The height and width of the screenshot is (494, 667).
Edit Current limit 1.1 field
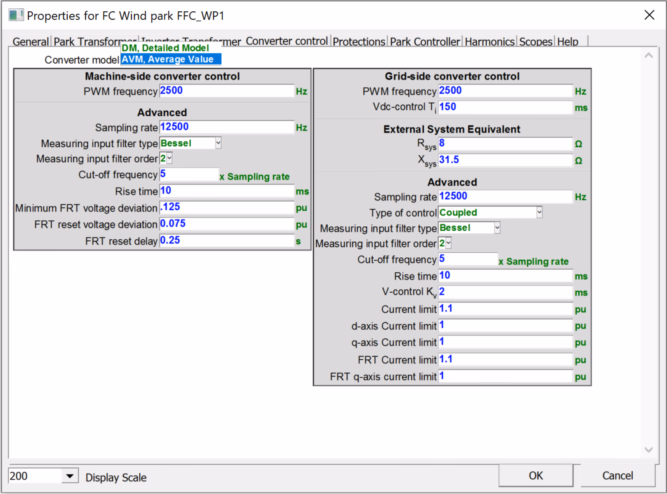tap(505, 309)
